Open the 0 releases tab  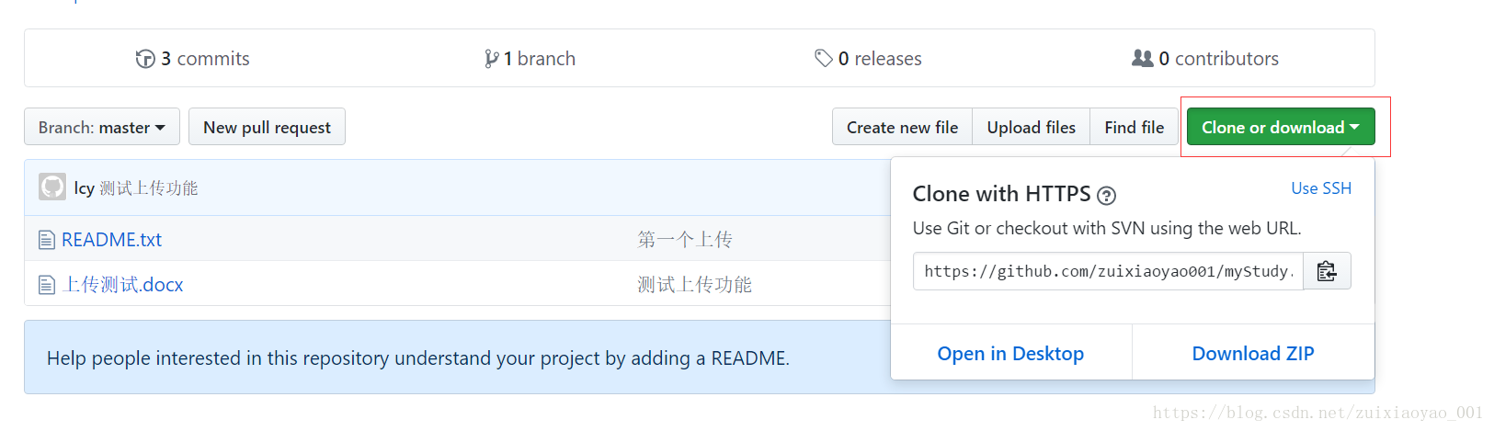(x=868, y=59)
